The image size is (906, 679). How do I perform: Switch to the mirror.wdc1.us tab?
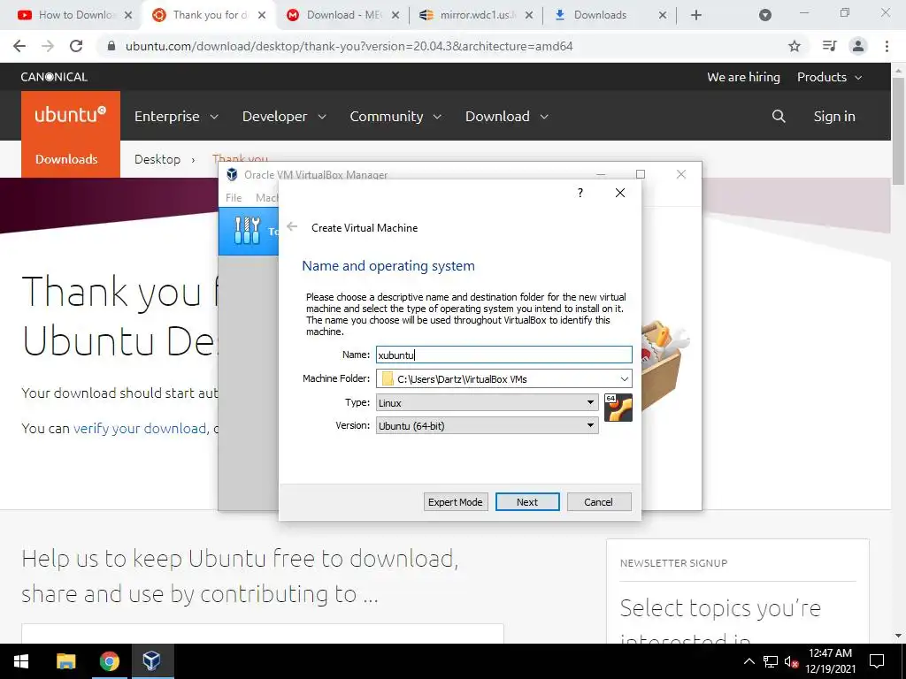point(476,15)
